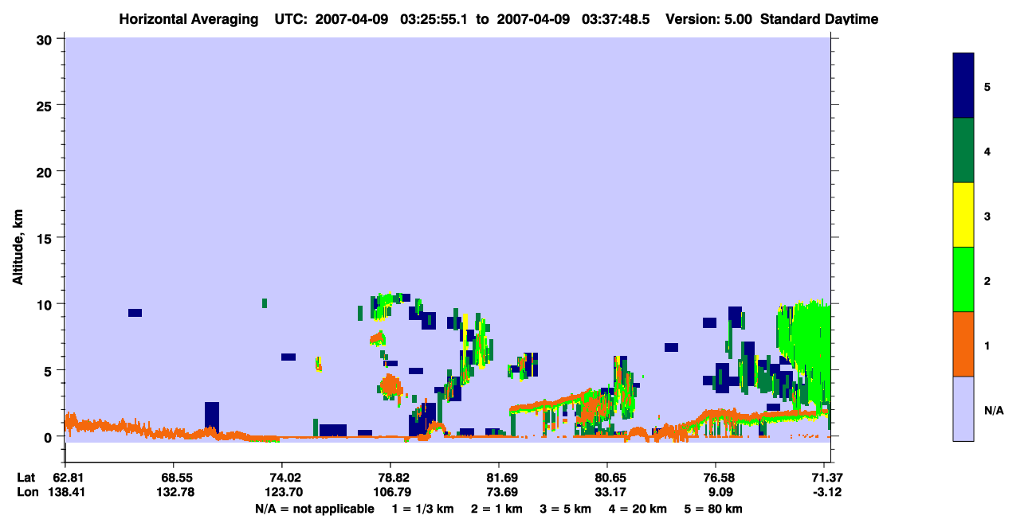Screen dimensions: 1036x531
Task: Click the longitude value '123.70'
Action: (x=282, y=492)
